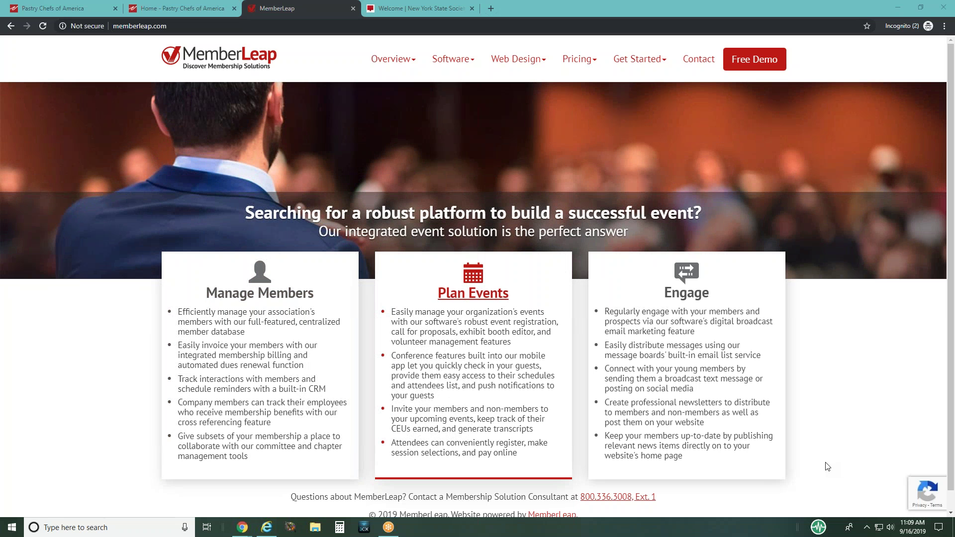Click the Plan Events calendar icon
The height and width of the screenshot is (537, 955).
click(473, 272)
